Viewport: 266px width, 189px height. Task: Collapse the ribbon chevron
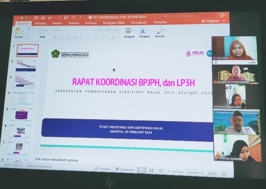224,21
